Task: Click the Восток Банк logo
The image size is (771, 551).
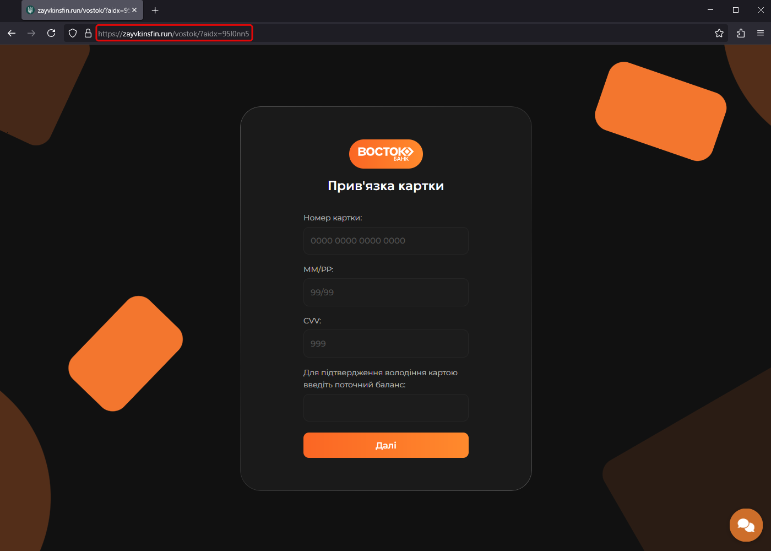Action: (x=386, y=154)
